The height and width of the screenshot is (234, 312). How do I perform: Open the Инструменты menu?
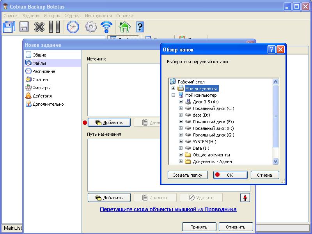pos(98,16)
